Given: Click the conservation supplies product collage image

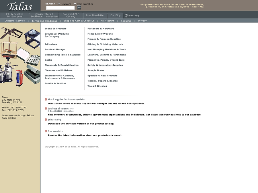Looking at the screenshot, I should coord(20,57).
